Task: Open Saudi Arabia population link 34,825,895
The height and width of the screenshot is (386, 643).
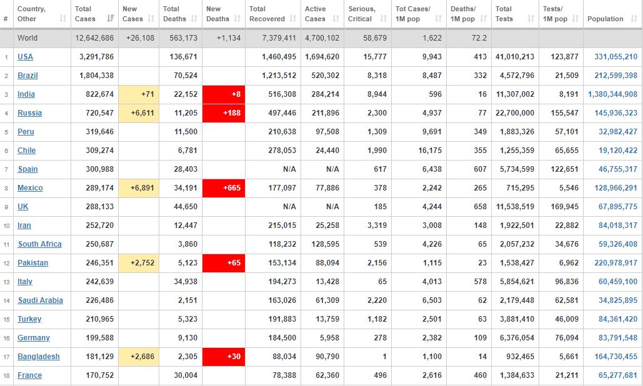Action: tap(618, 300)
